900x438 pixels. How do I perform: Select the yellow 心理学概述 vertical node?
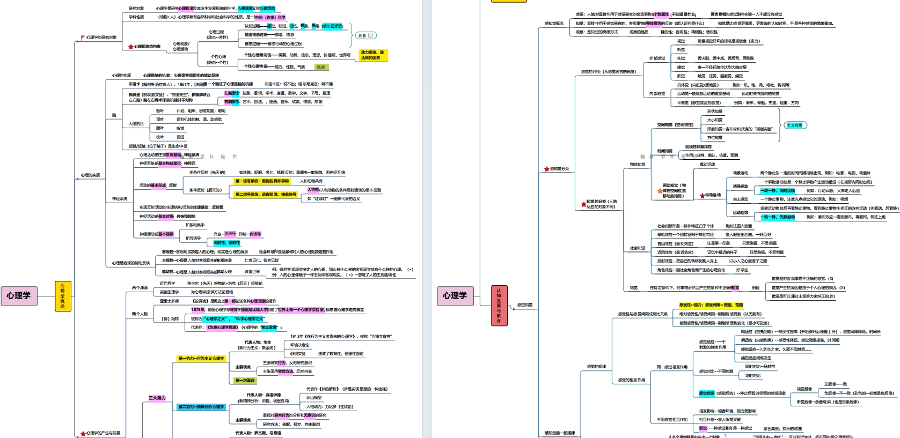[x=63, y=296]
